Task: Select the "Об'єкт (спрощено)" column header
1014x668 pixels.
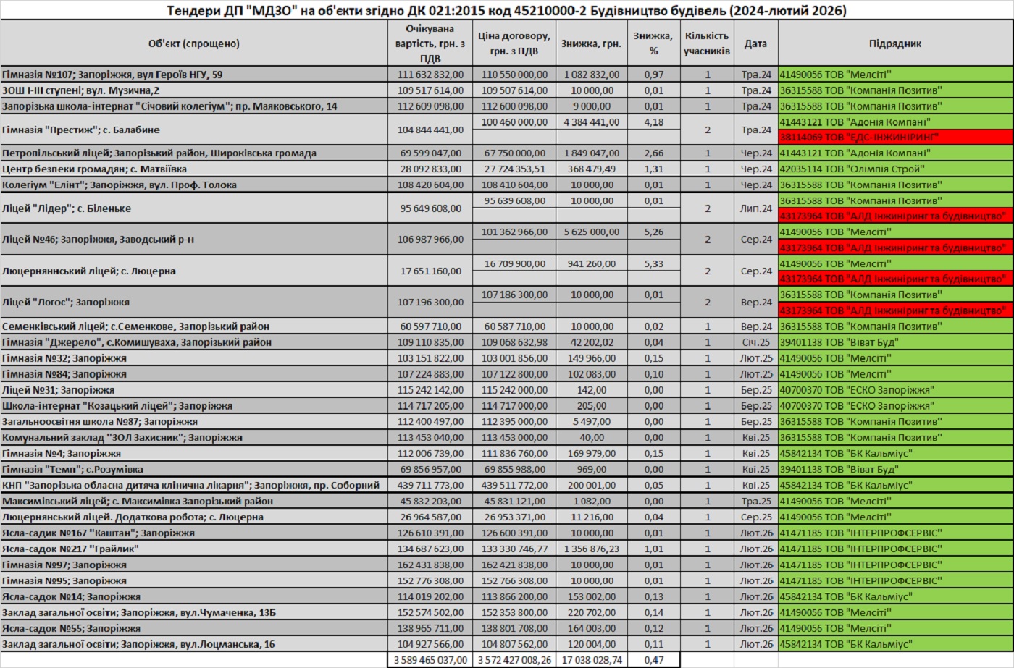Action: [x=193, y=43]
